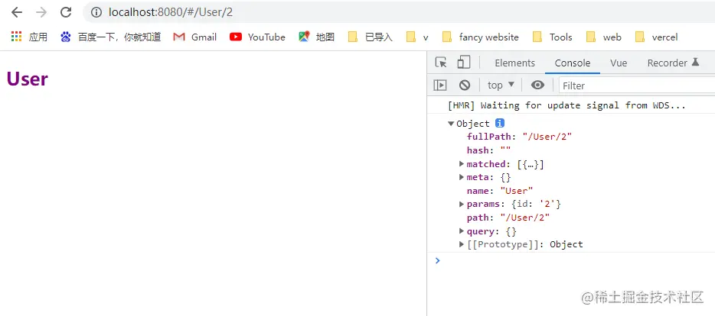Clear the console with the ban icon
The height and width of the screenshot is (316, 715).
tap(464, 85)
